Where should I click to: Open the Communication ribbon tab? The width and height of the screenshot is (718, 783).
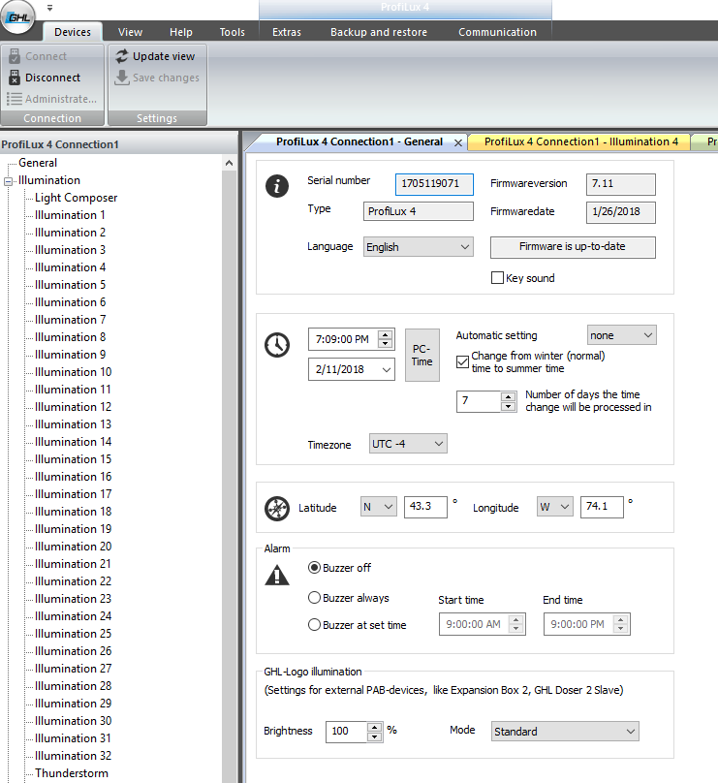(x=498, y=32)
